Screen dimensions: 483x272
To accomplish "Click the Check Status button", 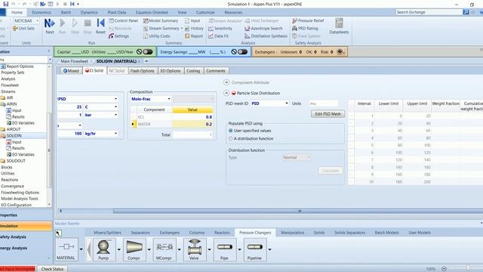I will [52, 269].
